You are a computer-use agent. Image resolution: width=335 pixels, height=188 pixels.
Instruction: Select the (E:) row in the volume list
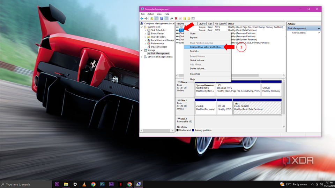pyautogui.click(x=230, y=30)
